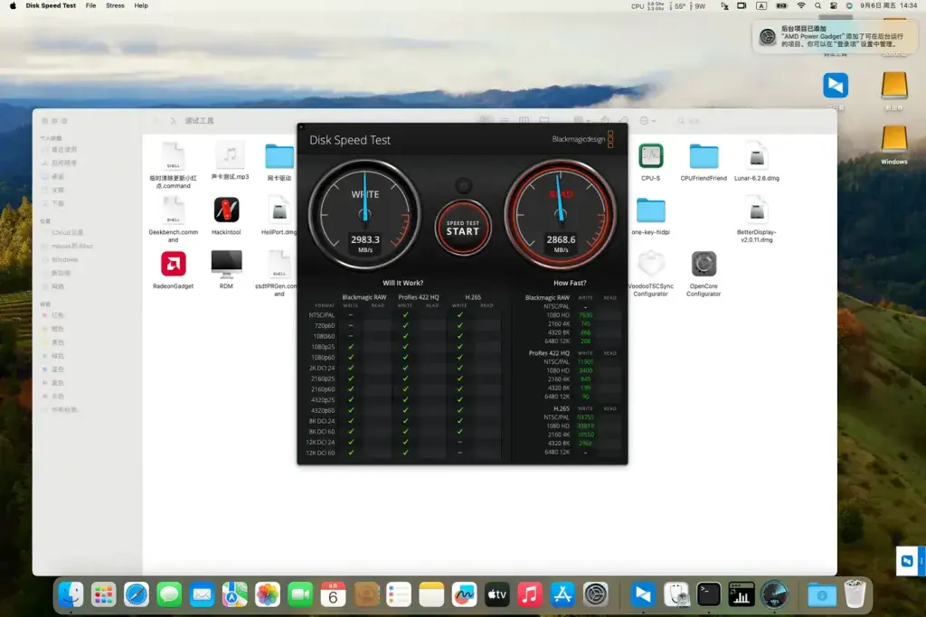Select the RDM app in Finder
The height and width of the screenshot is (617, 926).
click(226, 270)
